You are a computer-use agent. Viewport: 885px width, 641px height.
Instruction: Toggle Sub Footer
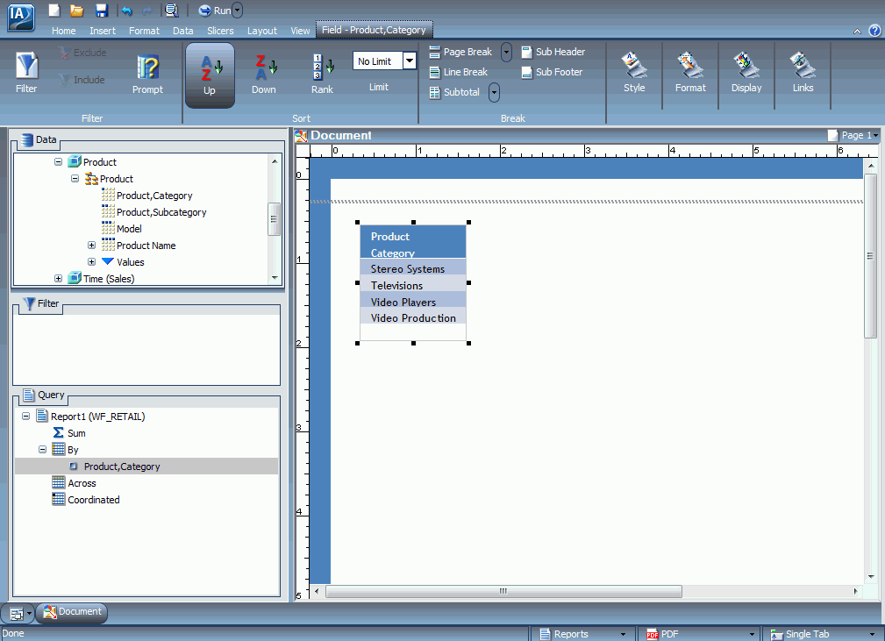point(552,72)
